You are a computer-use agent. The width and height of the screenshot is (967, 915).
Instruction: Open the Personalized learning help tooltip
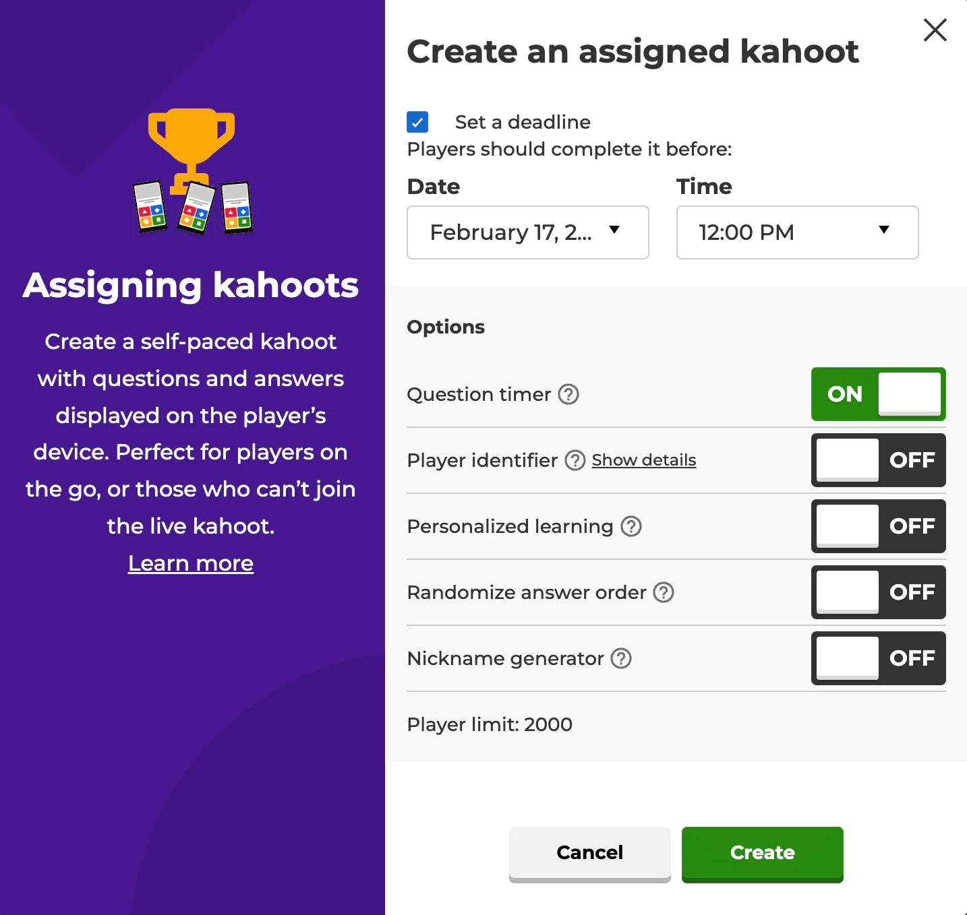(631, 526)
